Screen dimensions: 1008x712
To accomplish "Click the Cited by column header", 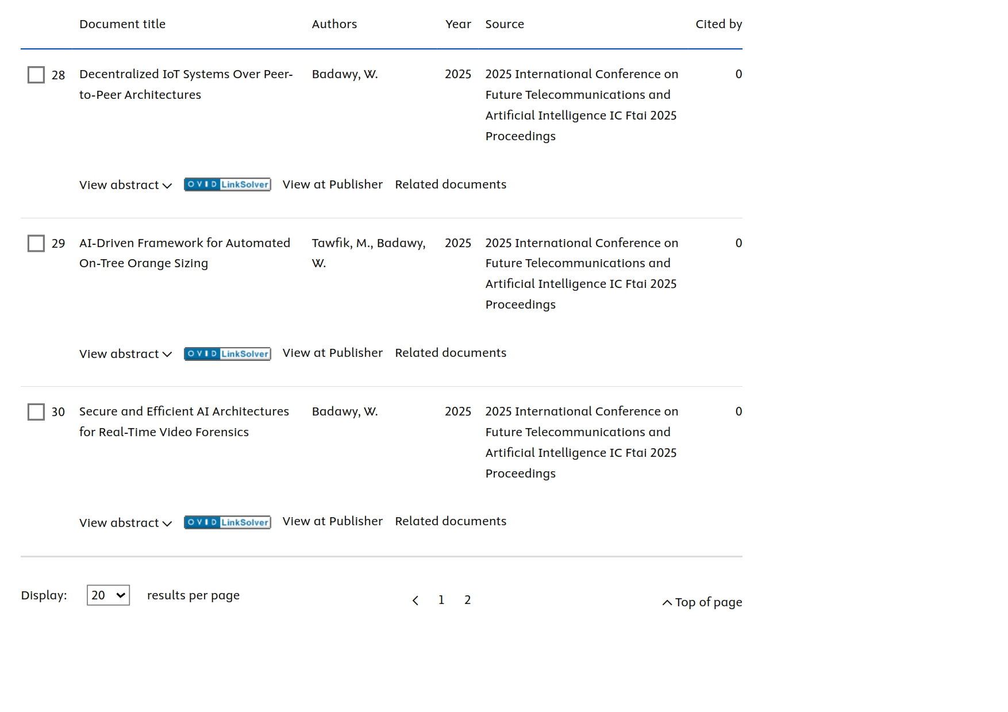I will (718, 24).
